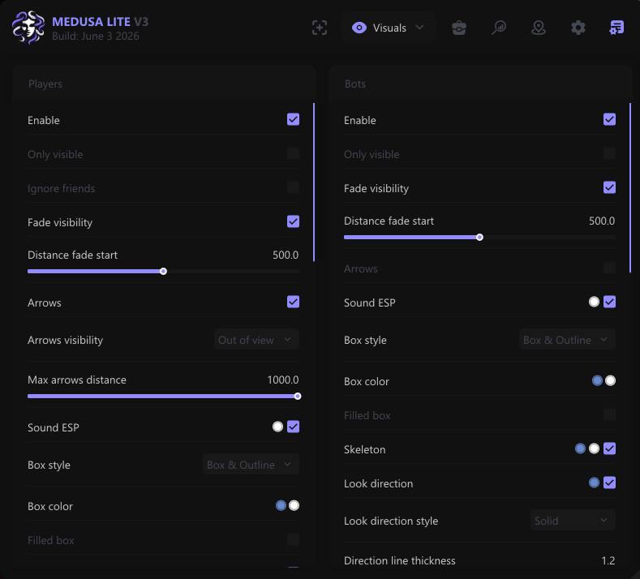Viewport: 640px width, 579px height.
Task: Open the map location pin icon tab
Action: coord(539,28)
